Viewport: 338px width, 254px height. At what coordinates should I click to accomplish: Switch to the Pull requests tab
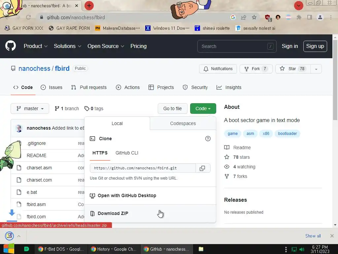point(89,87)
